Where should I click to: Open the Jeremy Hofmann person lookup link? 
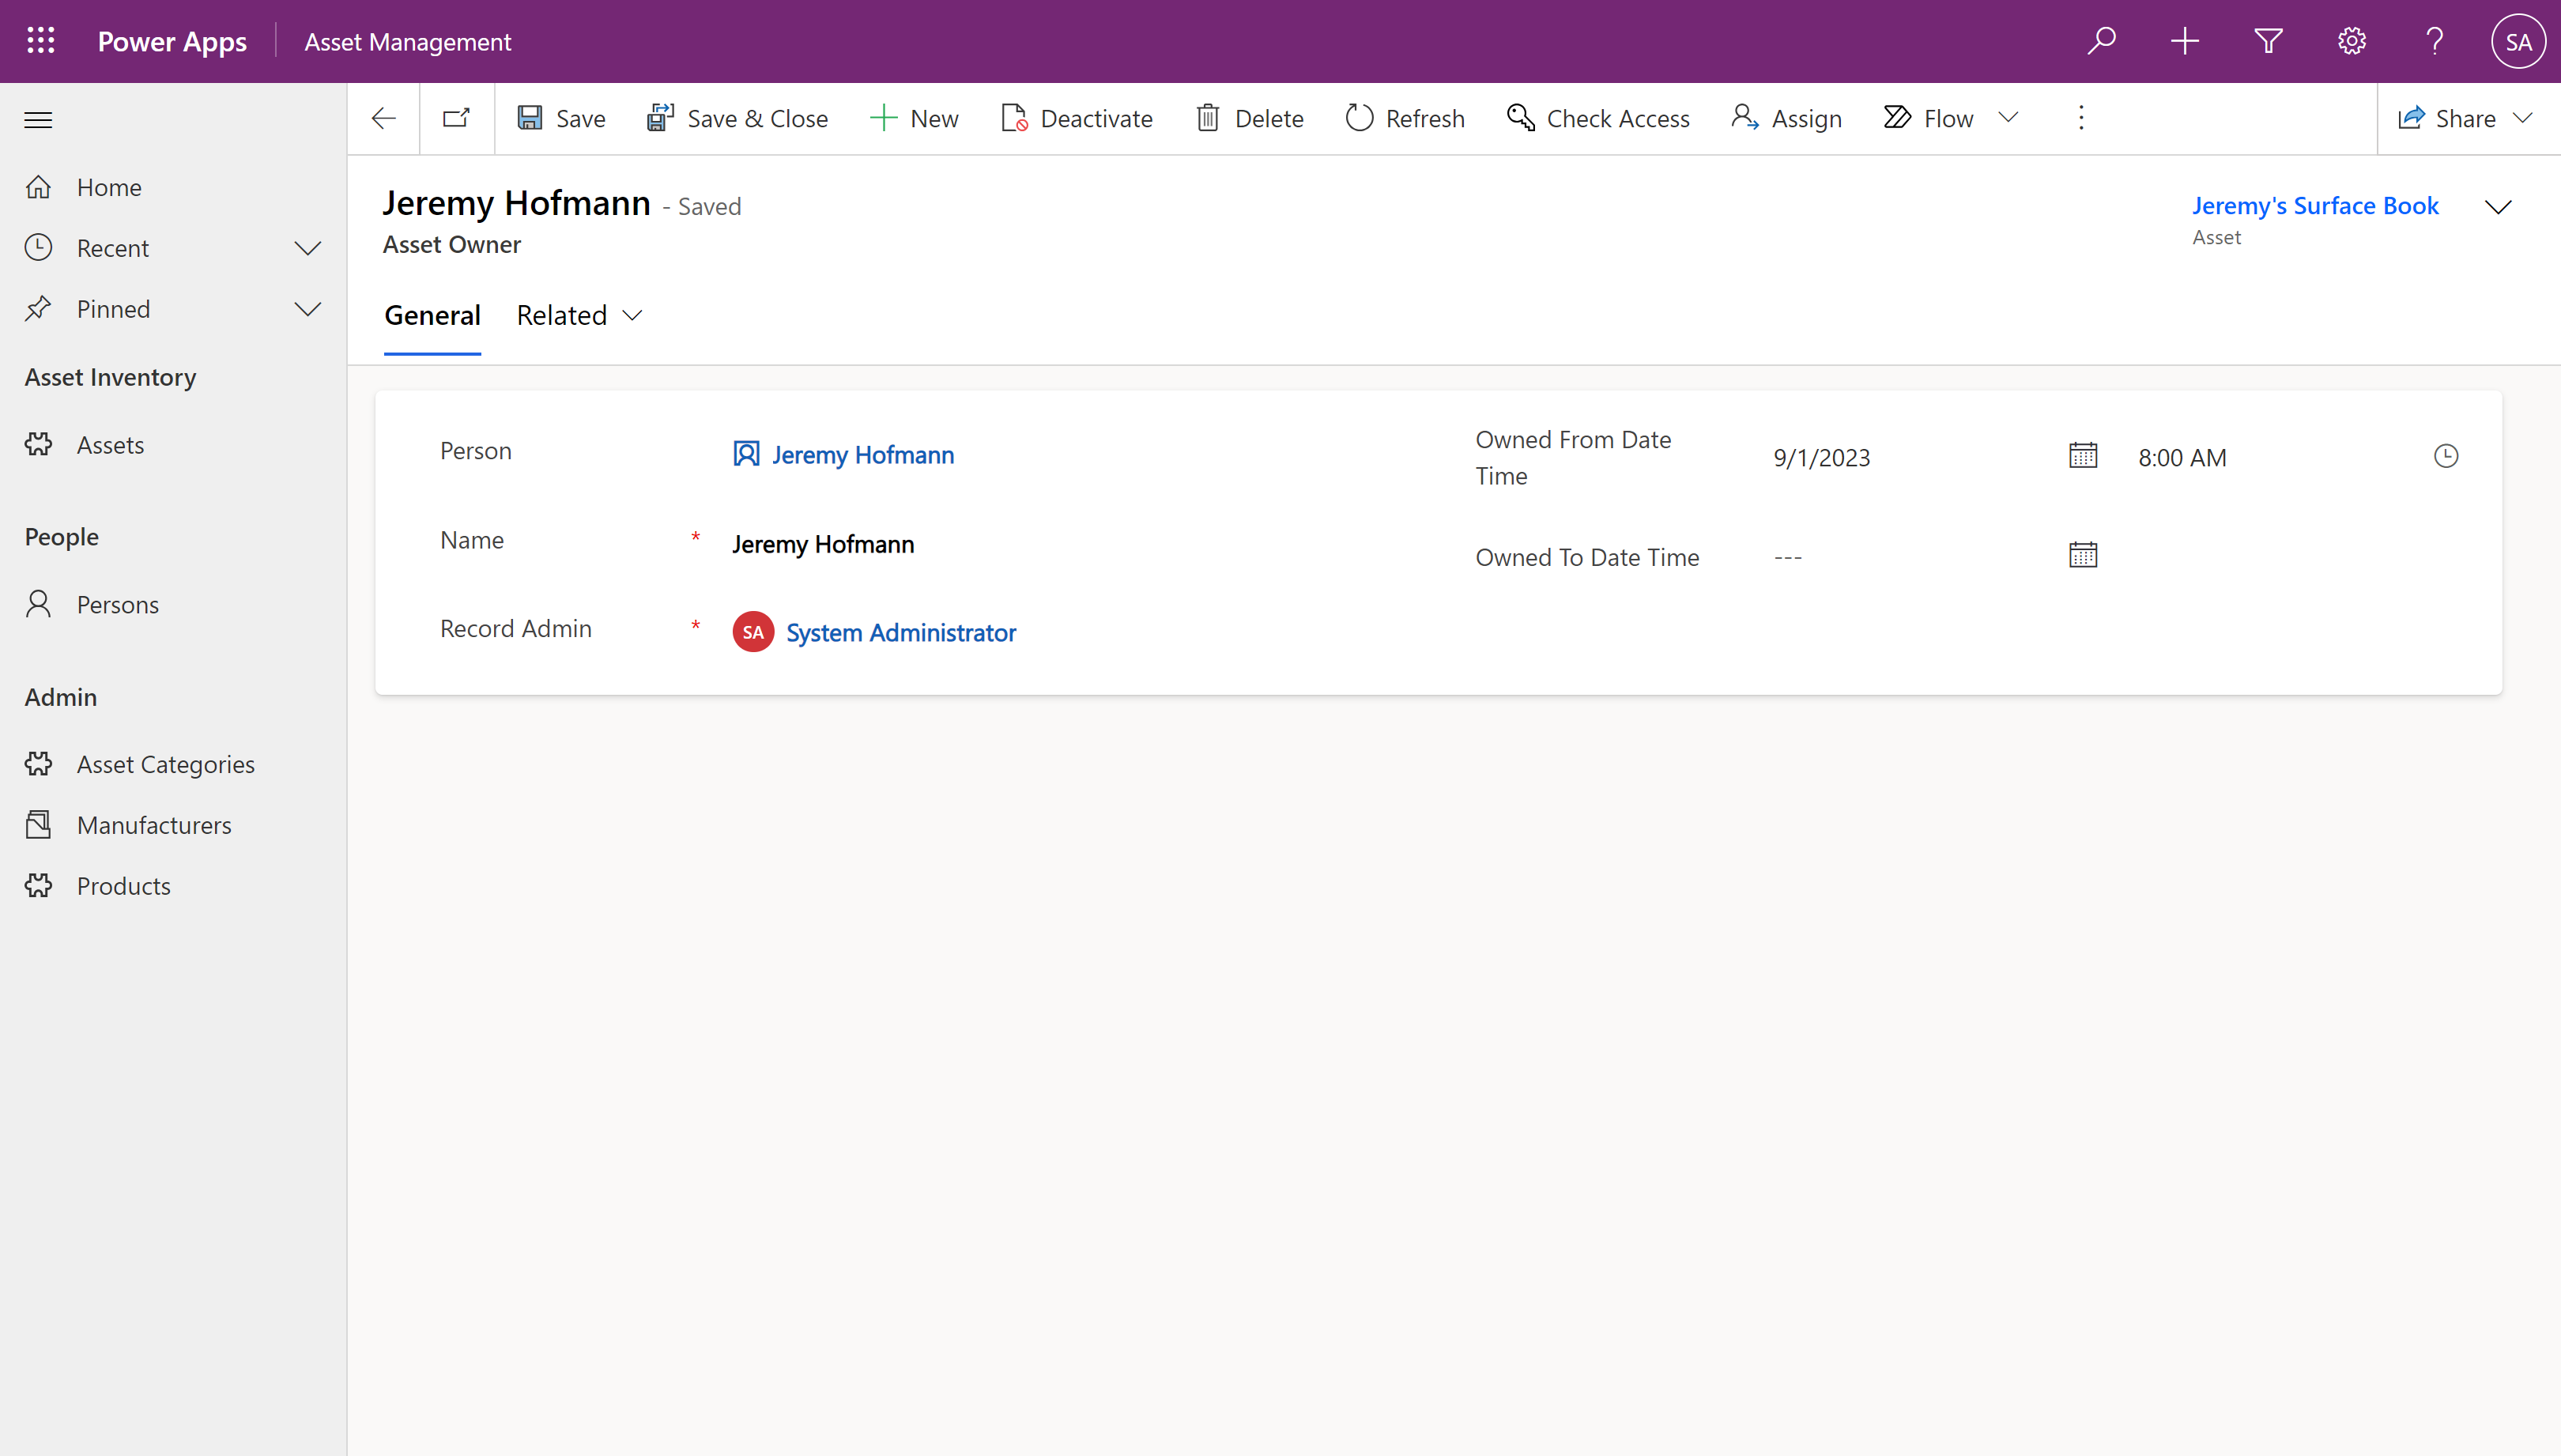pos(862,455)
